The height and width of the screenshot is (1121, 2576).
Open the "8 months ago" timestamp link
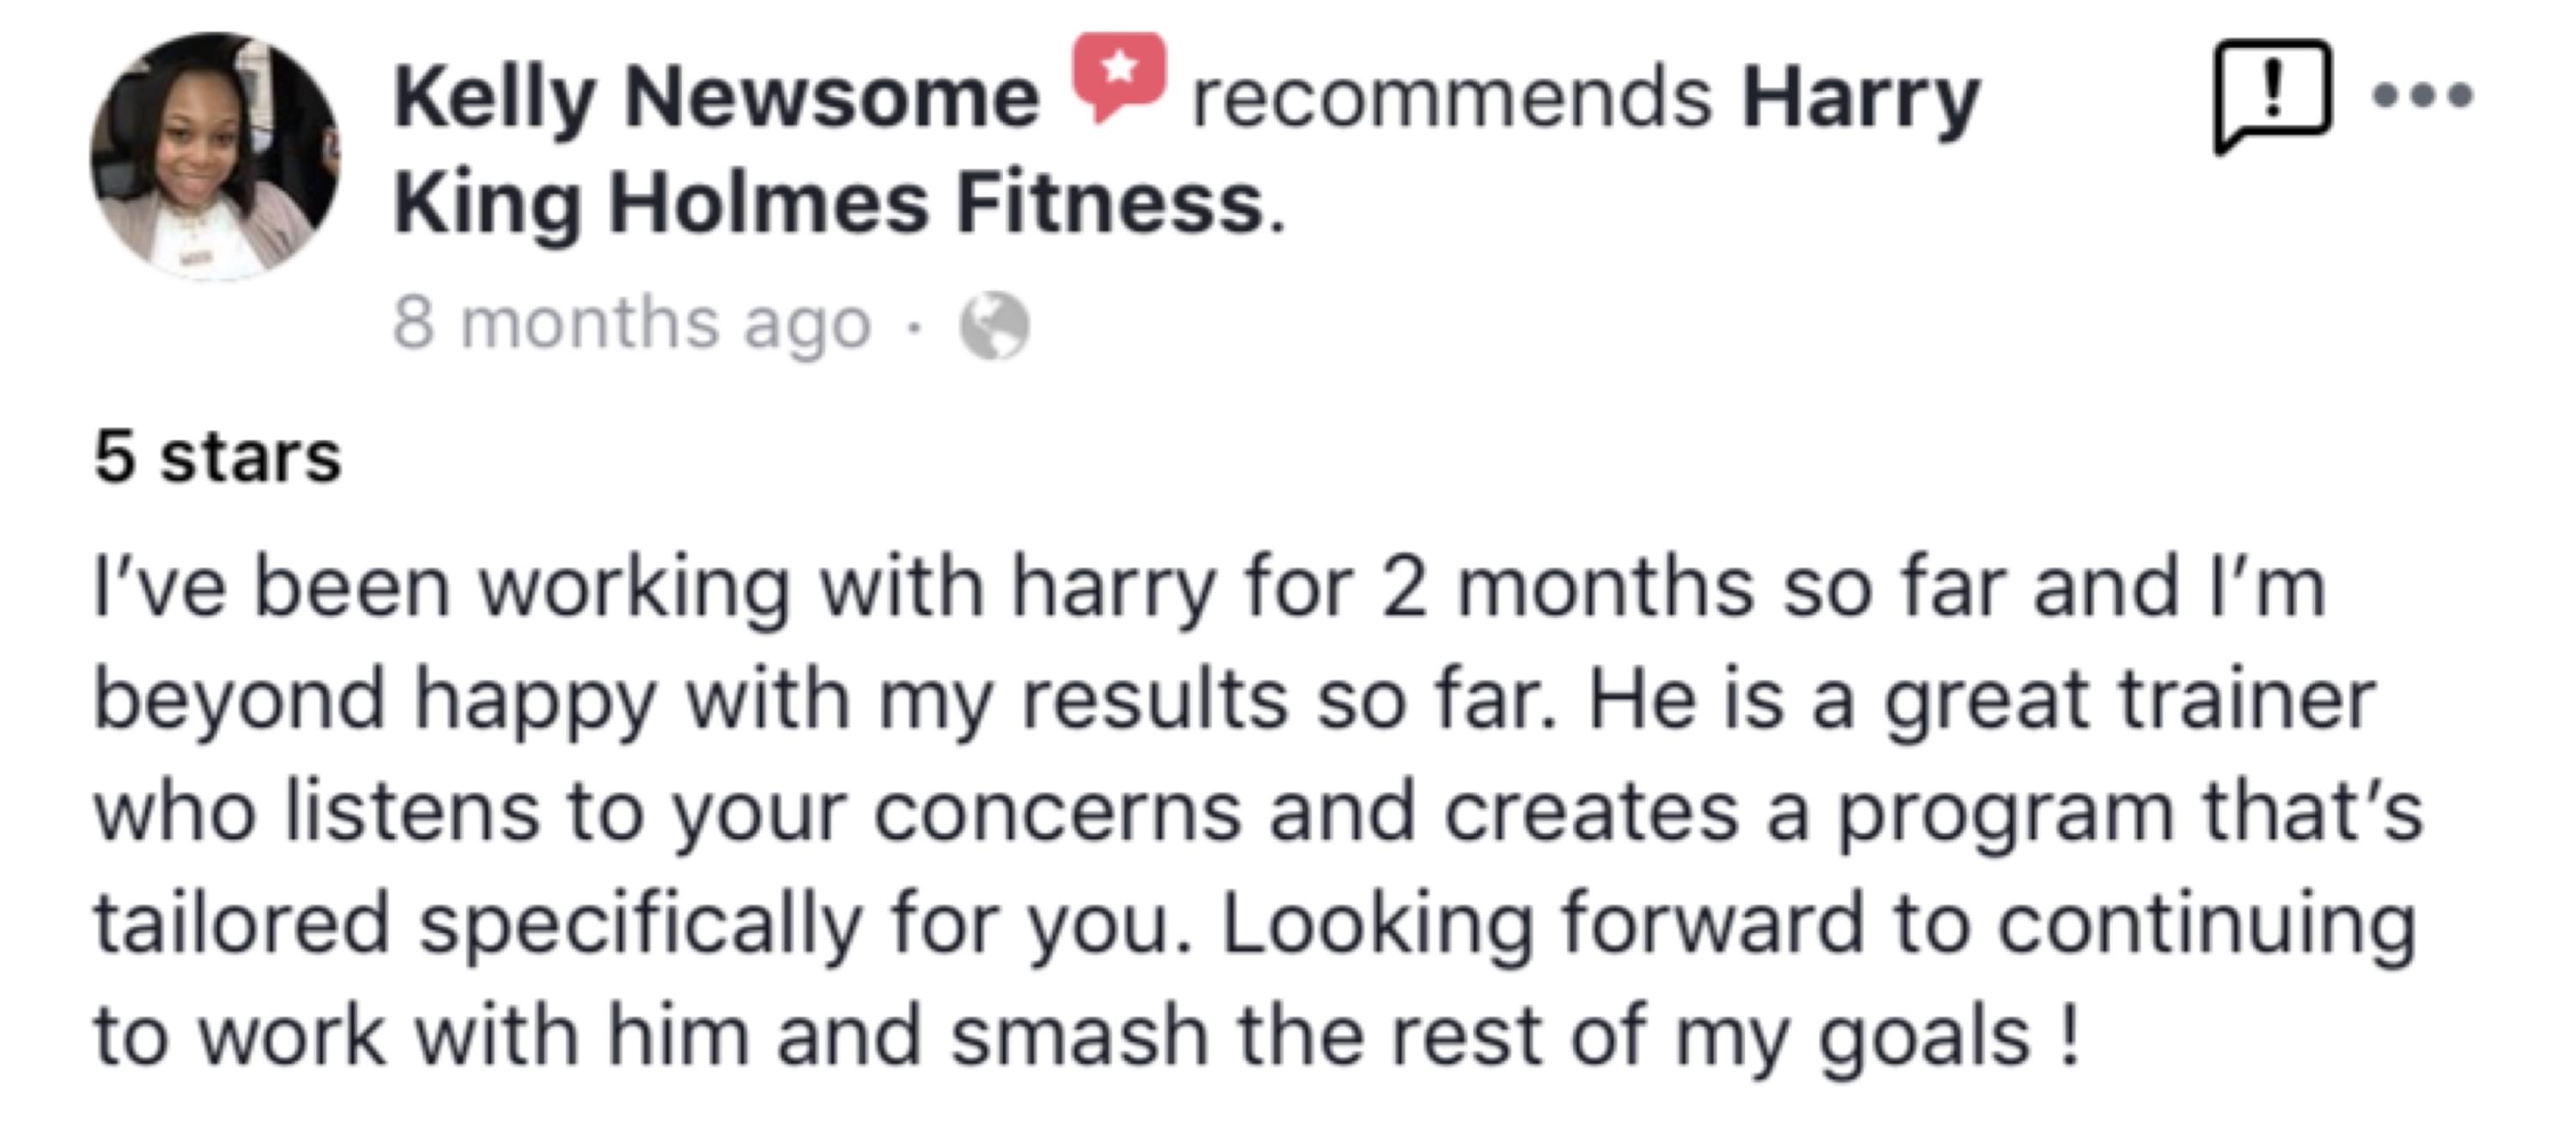(632, 324)
